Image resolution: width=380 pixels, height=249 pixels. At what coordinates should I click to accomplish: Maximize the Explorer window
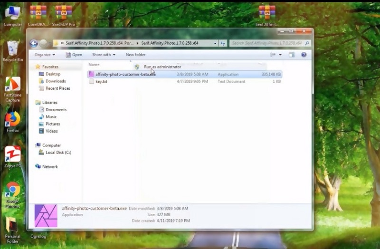(291, 31)
